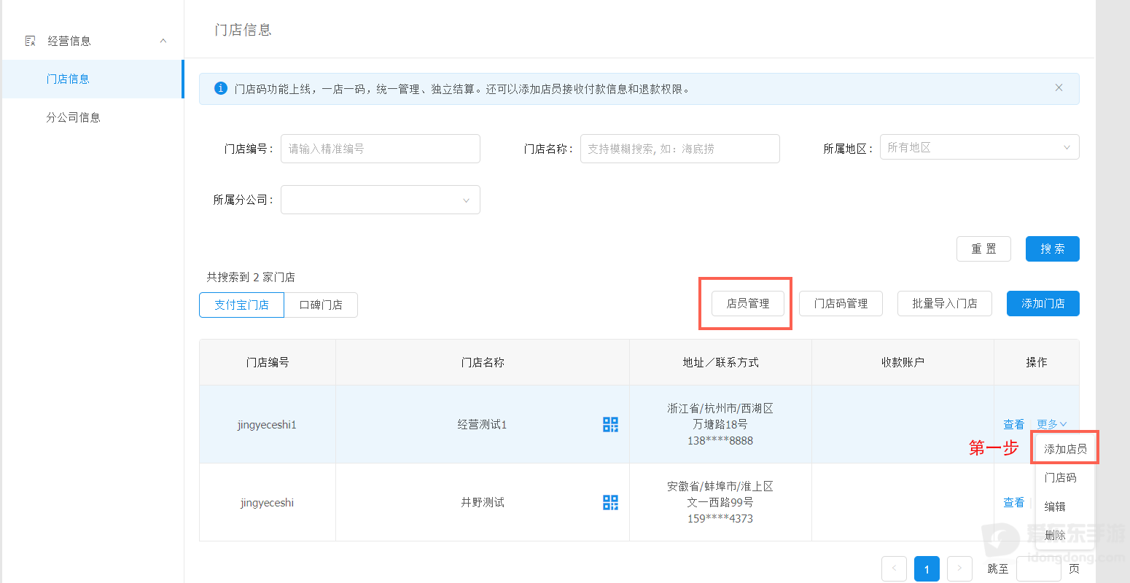The width and height of the screenshot is (1130, 583).
Task: Switch to the 口碑门店 tab
Action: click(x=321, y=305)
